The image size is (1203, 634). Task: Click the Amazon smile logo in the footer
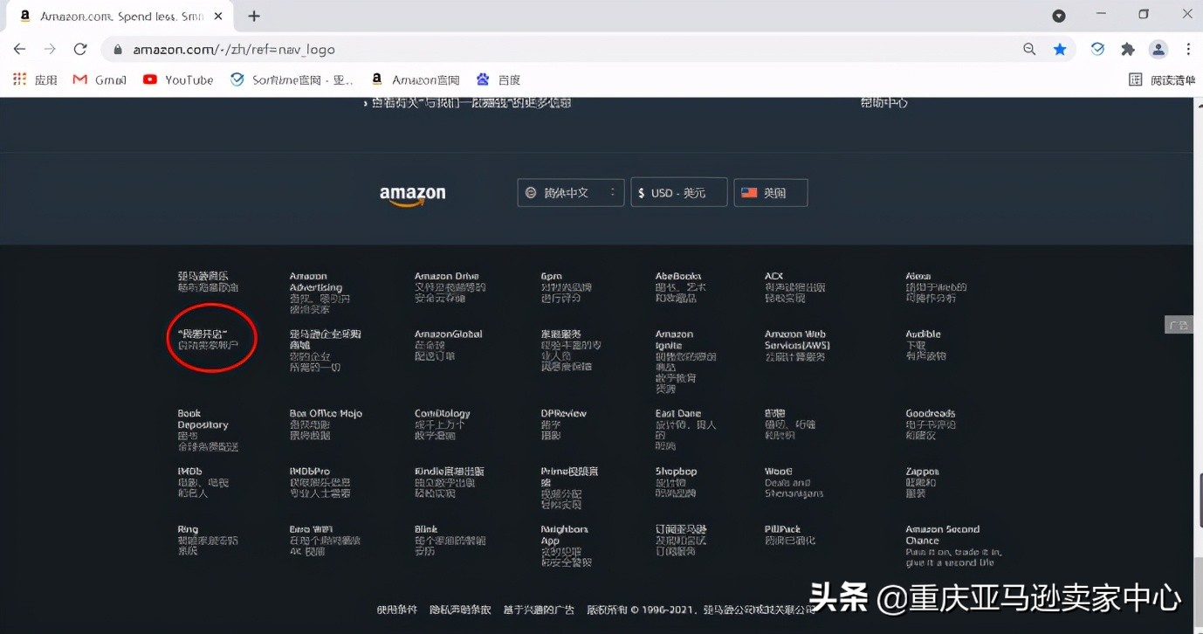411,192
